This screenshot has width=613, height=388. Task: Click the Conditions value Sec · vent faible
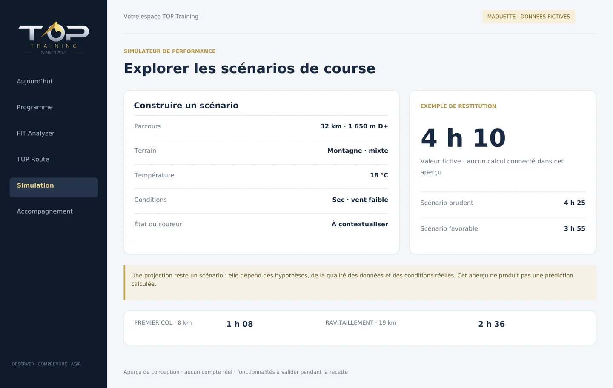360,200
